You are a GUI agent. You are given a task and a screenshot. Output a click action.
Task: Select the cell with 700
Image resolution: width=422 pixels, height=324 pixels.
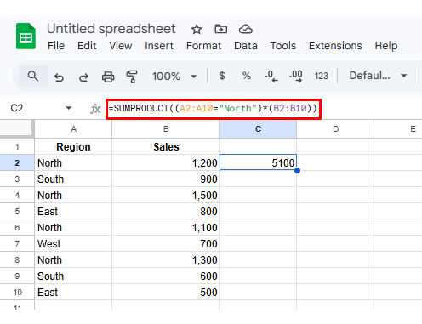[166, 243]
